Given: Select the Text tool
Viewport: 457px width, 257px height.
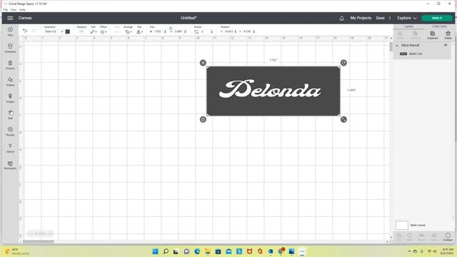Looking at the screenshot, I should (x=10, y=114).
